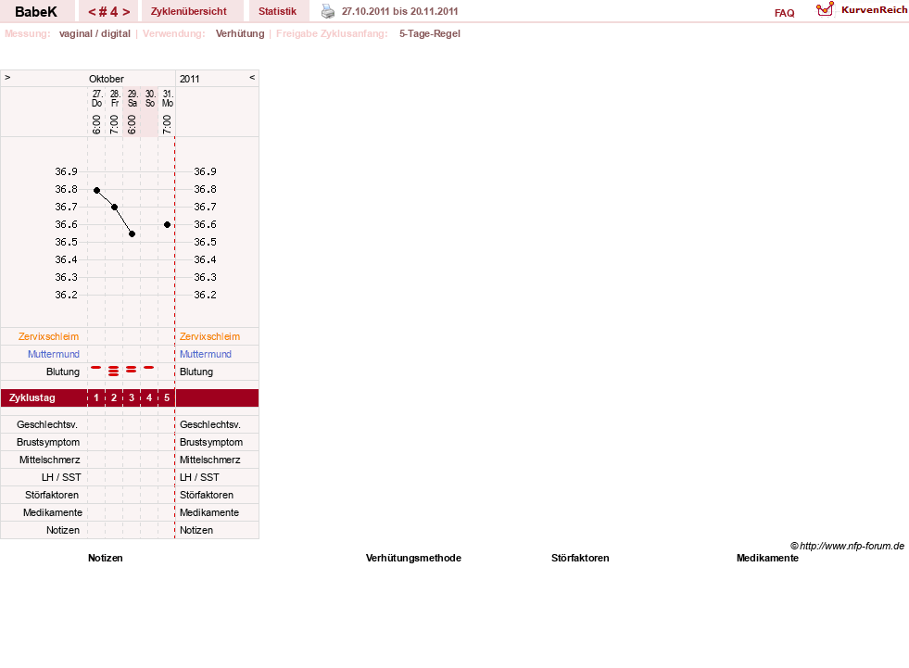The width and height of the screenshot is (909, 668).
Task: Select the temperature point on 29 October
Action: [133, 233]
